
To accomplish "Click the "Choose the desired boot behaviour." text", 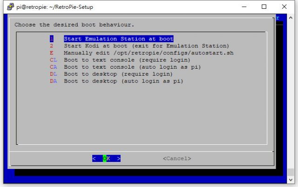I will (74, 25).
